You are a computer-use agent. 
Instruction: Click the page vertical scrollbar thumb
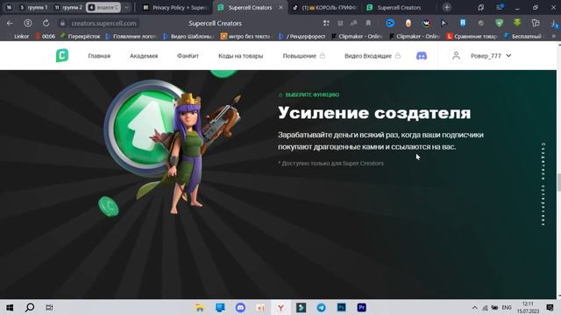point(559,182)
